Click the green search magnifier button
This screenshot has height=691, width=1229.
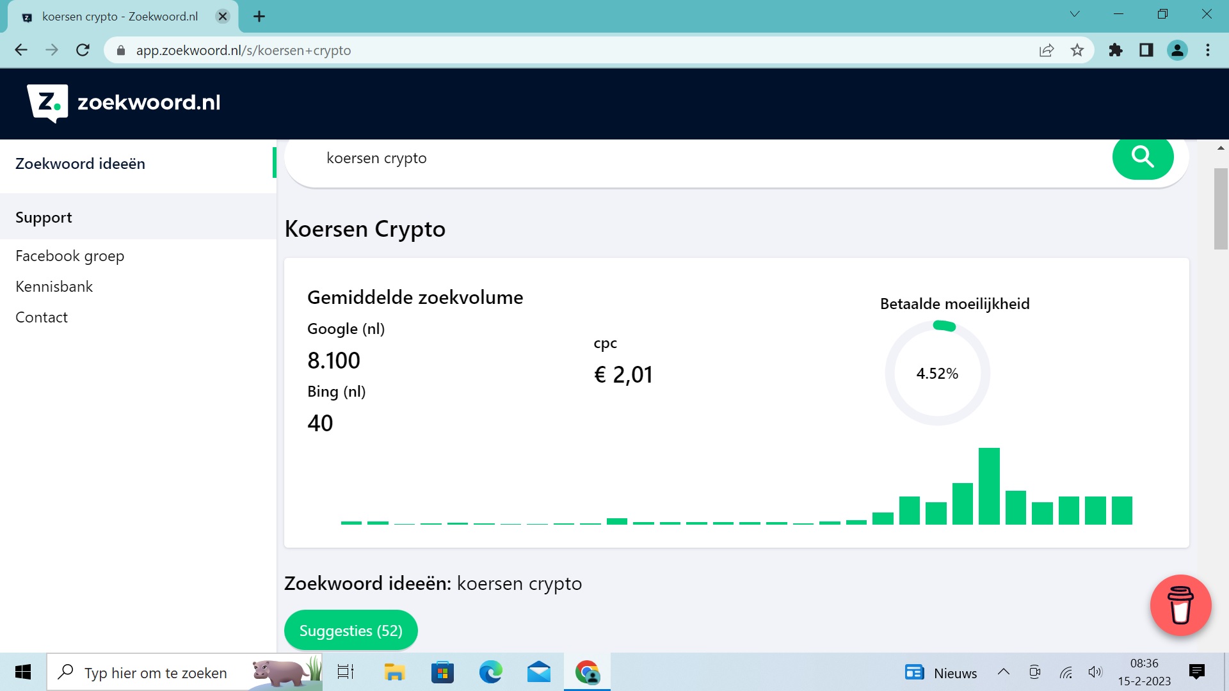pos(1143,157)
